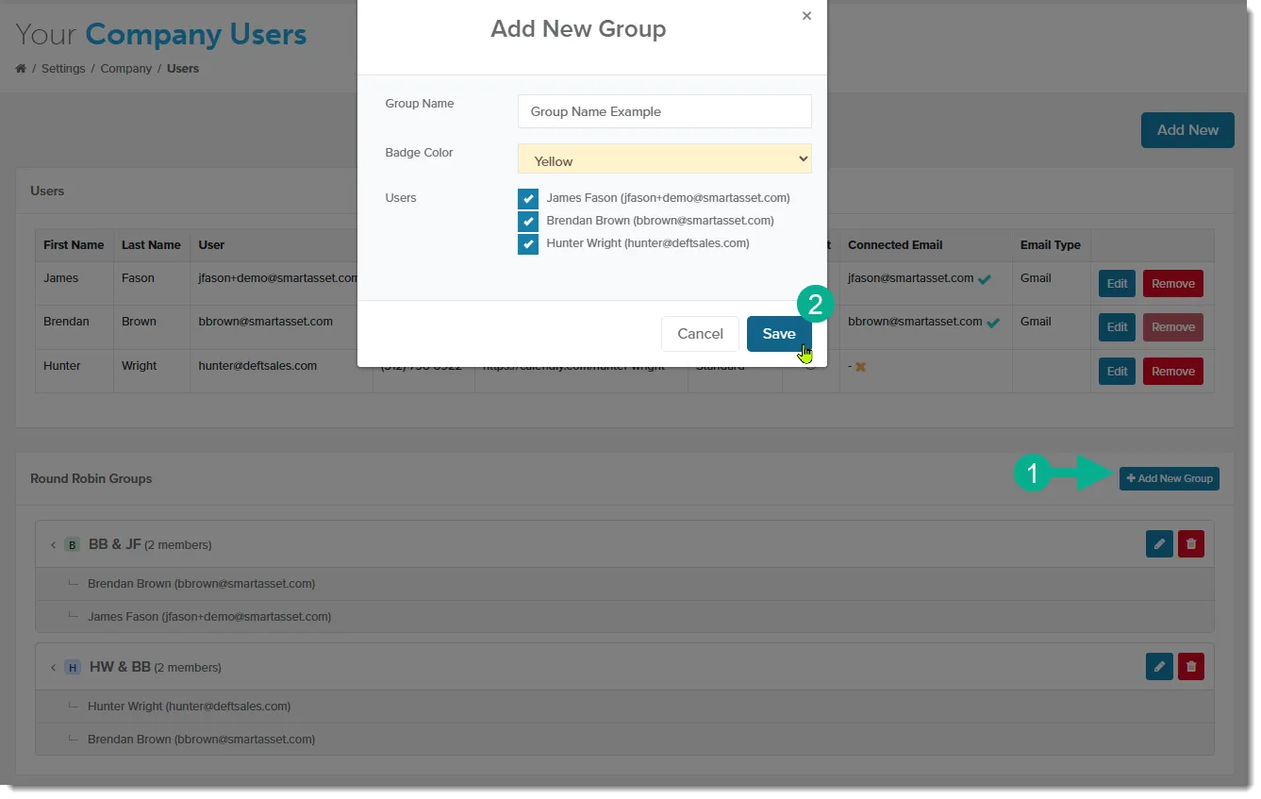Click Remove for James Fason

pos(1173,284)
